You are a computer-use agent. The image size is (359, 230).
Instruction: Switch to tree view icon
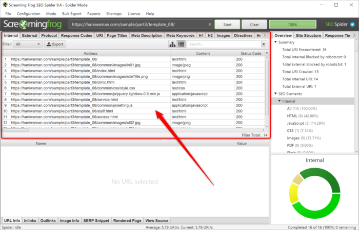pyautogui.click(x=173, y=44)
